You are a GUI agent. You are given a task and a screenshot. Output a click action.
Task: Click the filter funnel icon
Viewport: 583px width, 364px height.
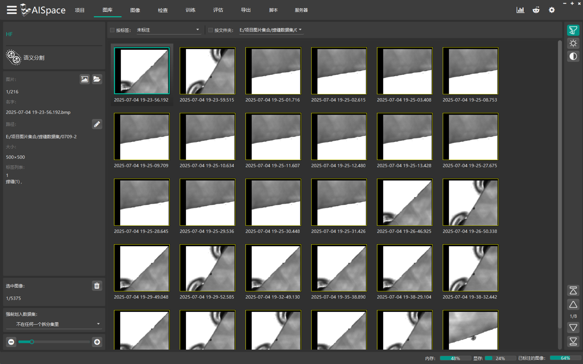tap(573, 30)
